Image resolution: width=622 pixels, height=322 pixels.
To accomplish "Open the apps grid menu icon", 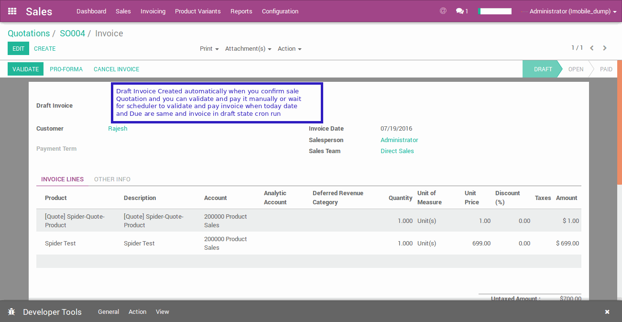I will tap(12, 11).
